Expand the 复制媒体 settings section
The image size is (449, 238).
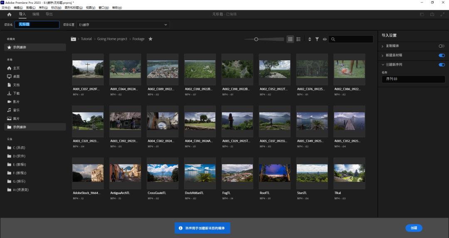(x=382, y=46)
